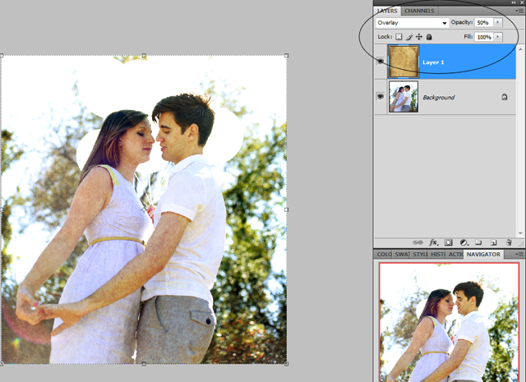The width and height of the screenshot is (526, 382).
Task: Click the Opacity 50% field
Action: (484, 22)
